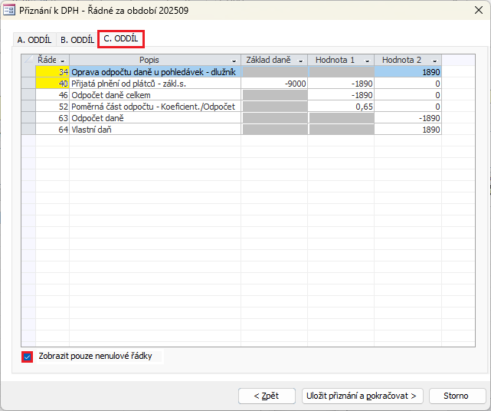
Task: Select row number 64 cell
Action: pos(53,129)
